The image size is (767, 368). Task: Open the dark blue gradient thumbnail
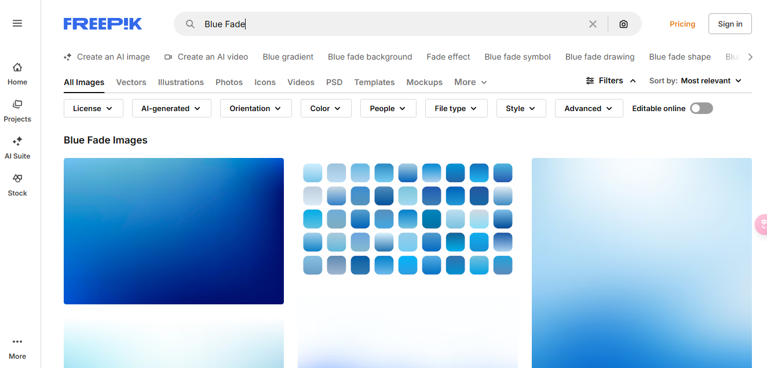pos(173,231)
